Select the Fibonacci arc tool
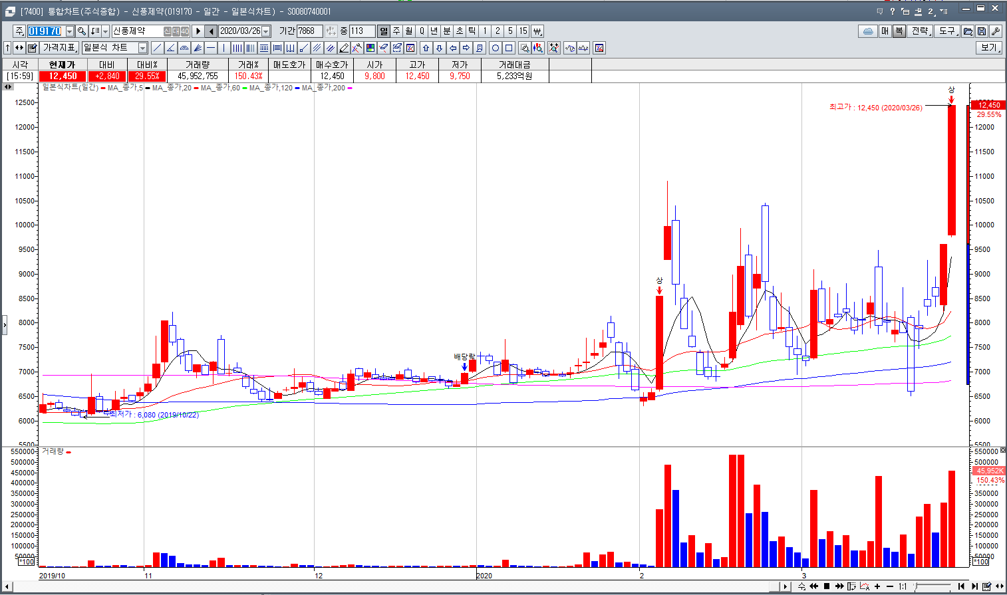Screen dimensions: 1007x595 point(184,48)
